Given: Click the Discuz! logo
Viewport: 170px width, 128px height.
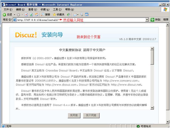Looking at the screenshot, I should pos(26,35).
